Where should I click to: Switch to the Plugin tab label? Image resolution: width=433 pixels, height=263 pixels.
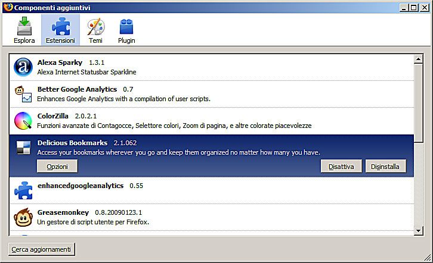pos(126,40)
